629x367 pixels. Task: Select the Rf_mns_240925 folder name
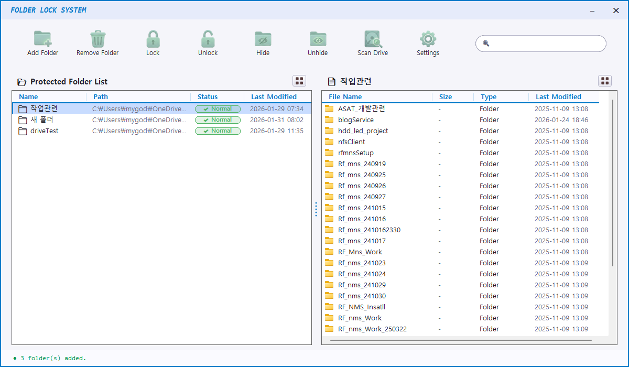pyautogui.click(x=362, y=175)
